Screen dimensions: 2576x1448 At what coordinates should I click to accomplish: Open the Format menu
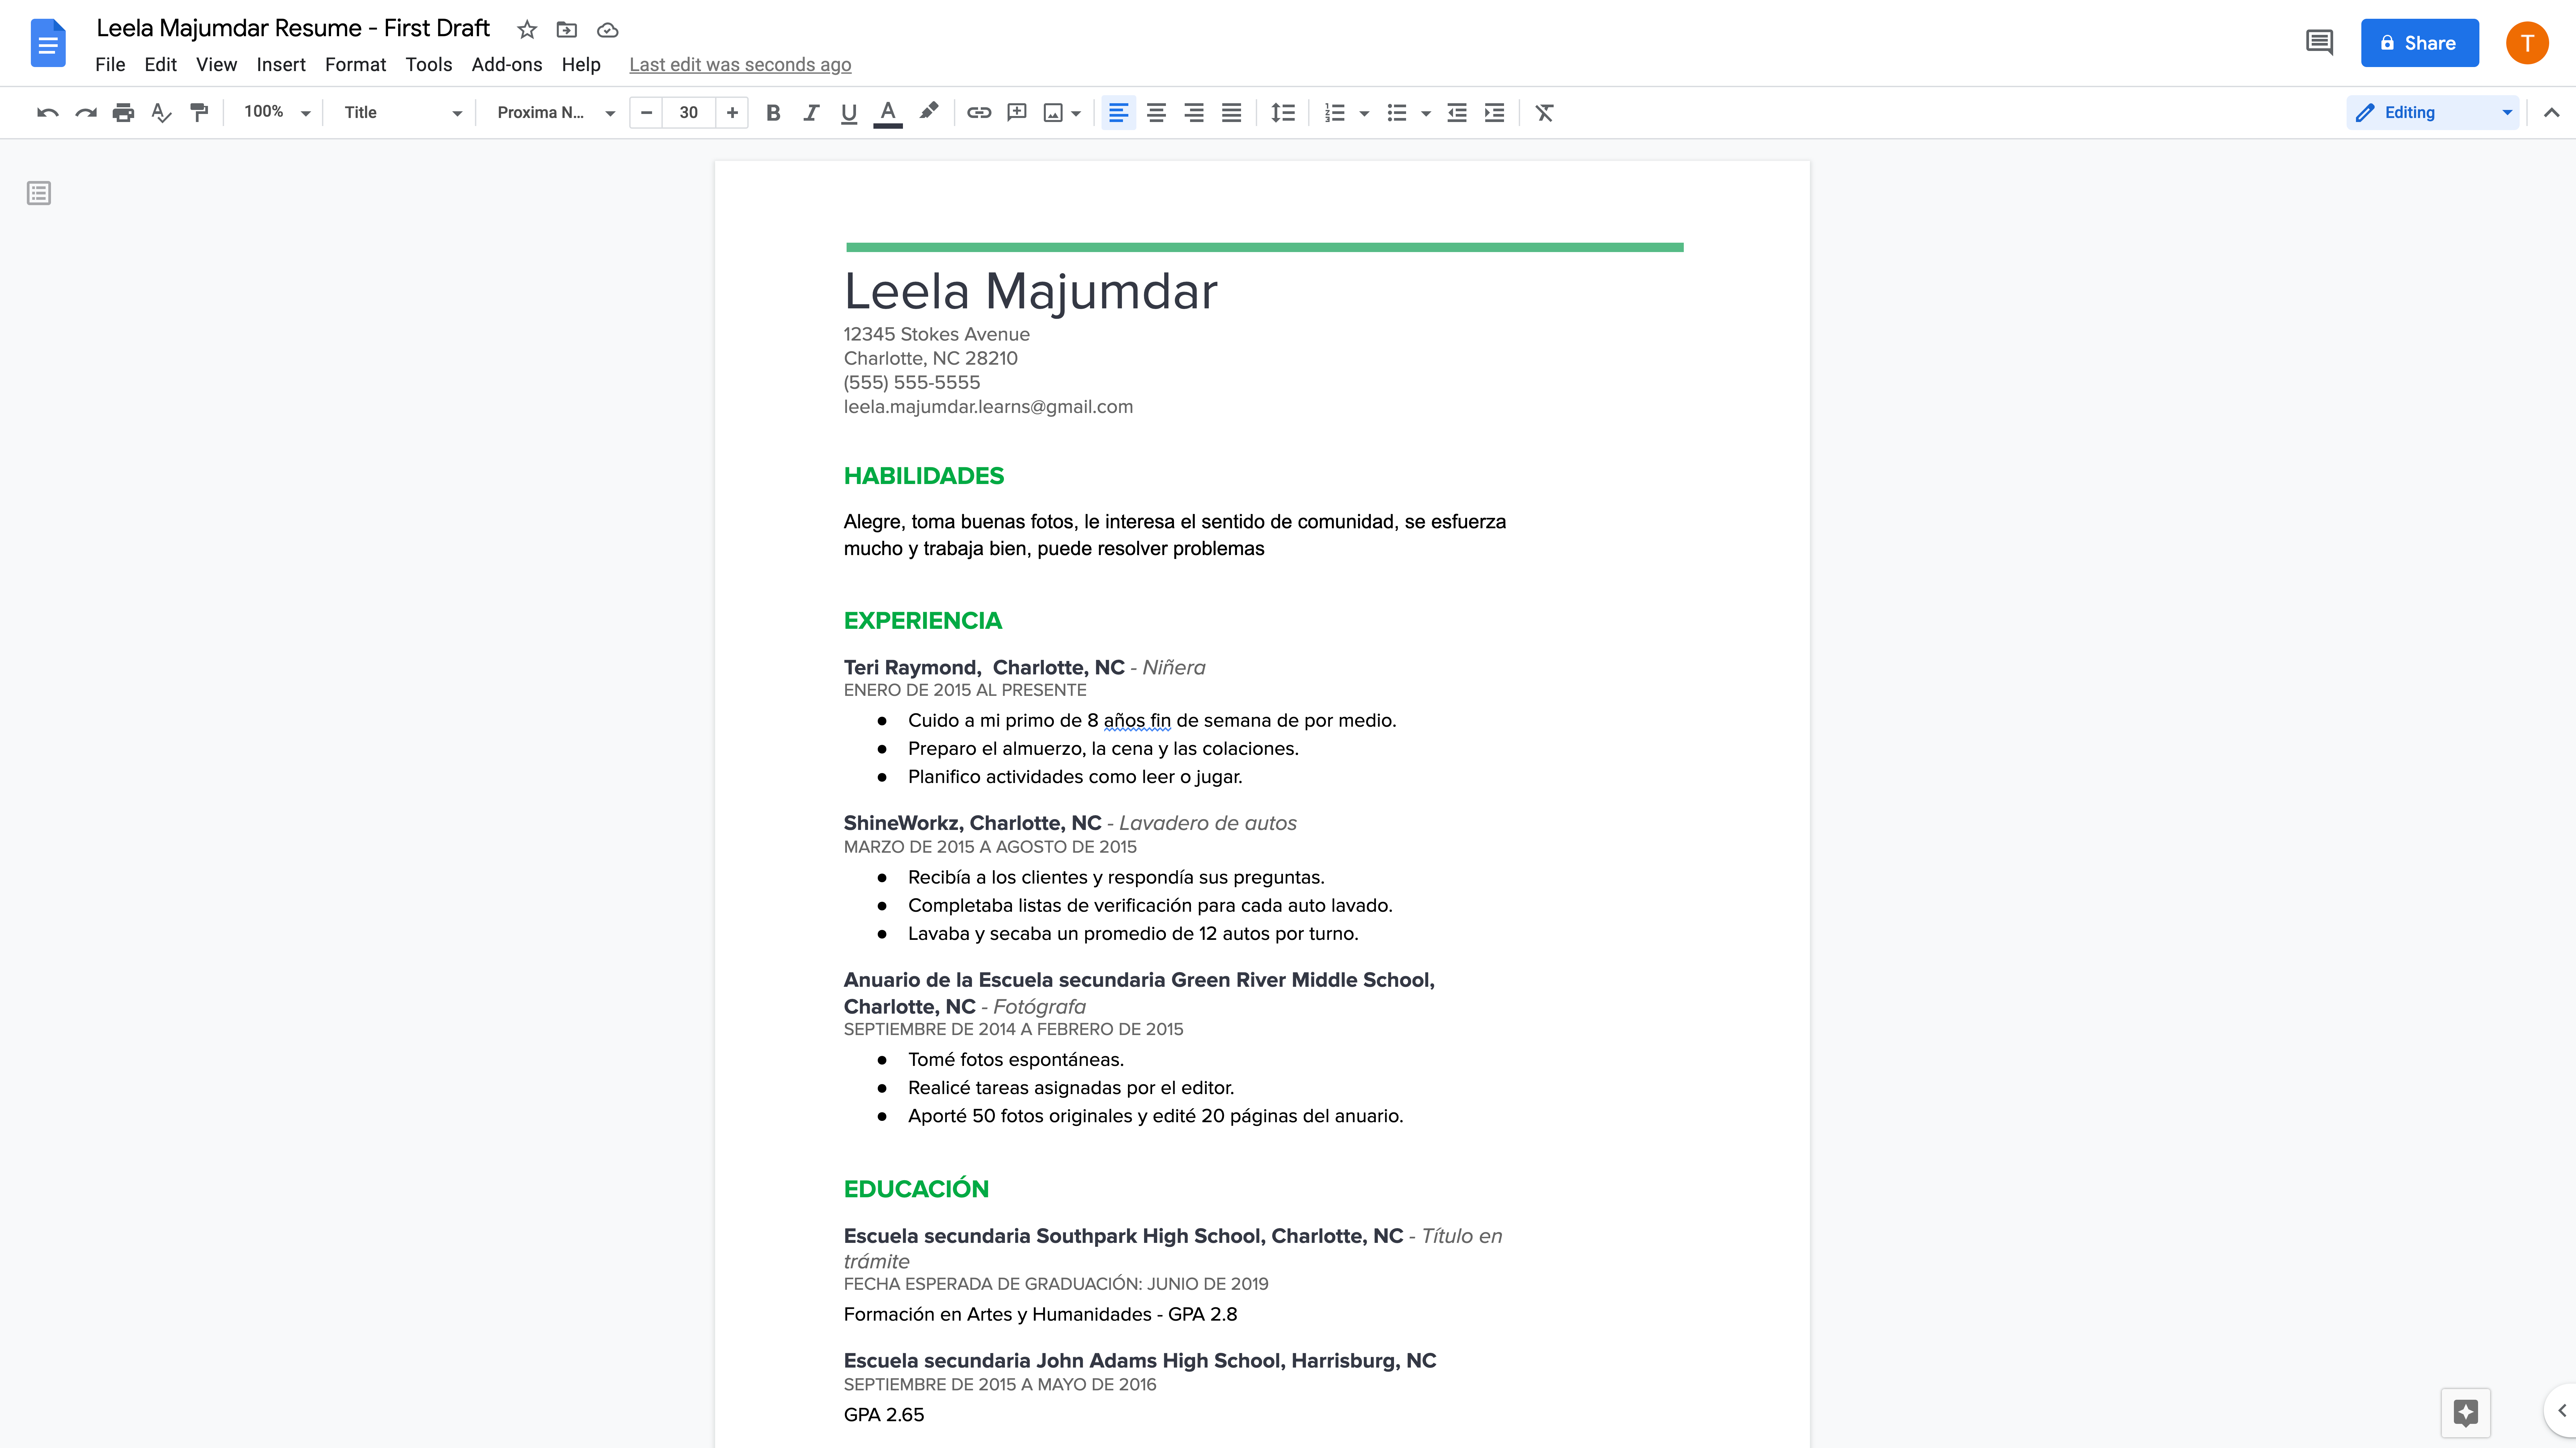(x=355, y=65)
